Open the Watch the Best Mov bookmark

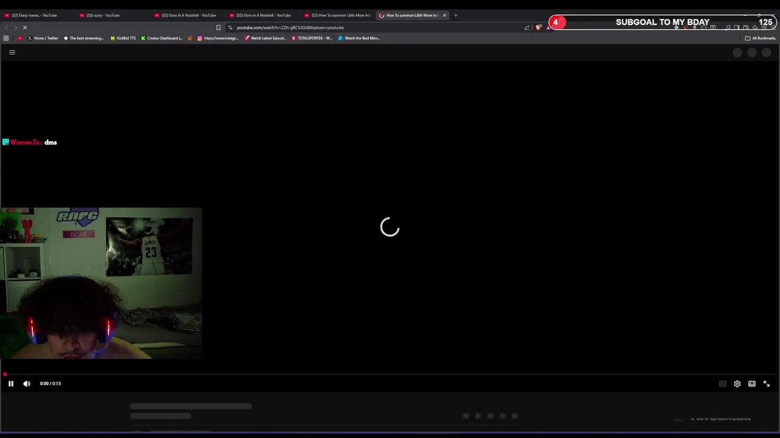coord(359,38)
